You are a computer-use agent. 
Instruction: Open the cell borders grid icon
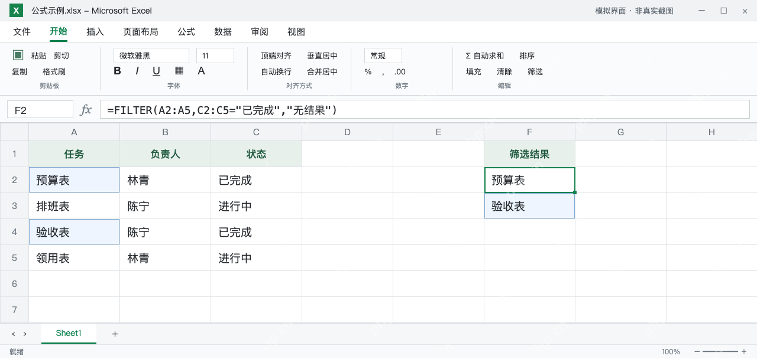coord(179,71)
